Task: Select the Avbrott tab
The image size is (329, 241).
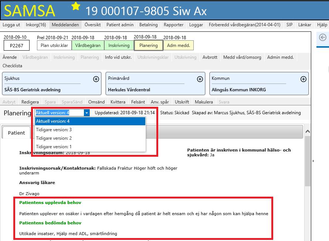Action: point(210,57)
